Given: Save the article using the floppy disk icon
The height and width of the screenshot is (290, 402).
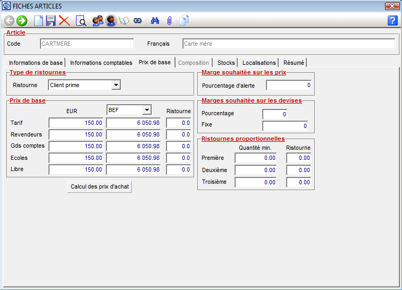Looking at the screenshot, I should pyautogui.click(x=51, y=21).
